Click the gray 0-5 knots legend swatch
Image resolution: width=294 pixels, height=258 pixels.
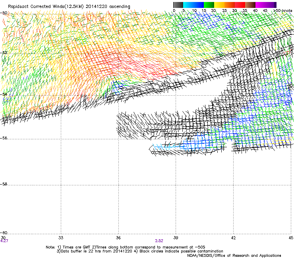178,5
